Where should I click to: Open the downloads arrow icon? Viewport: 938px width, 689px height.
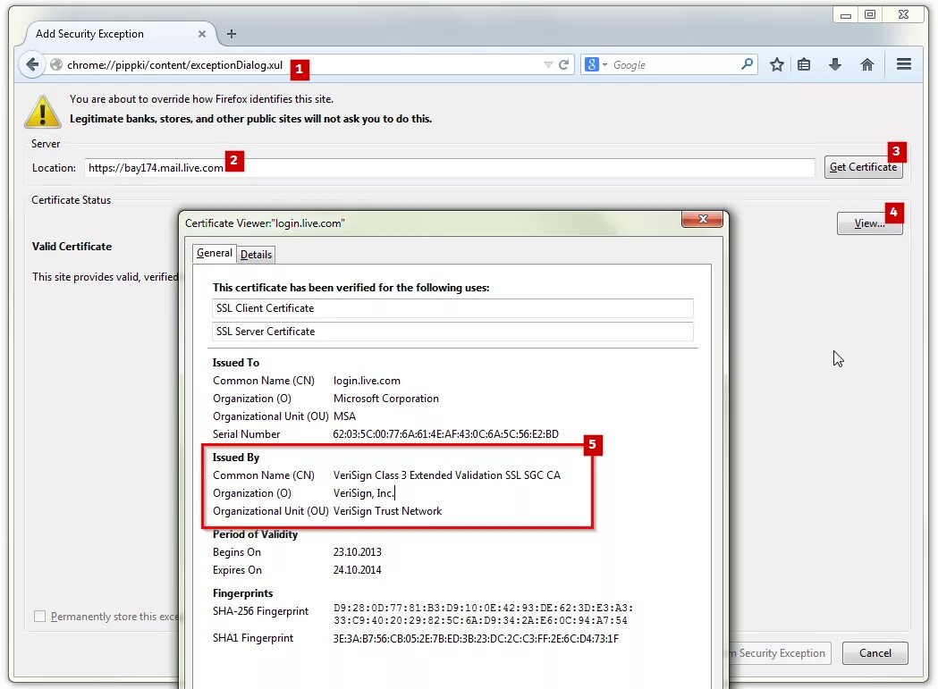(x=835, y=64)
